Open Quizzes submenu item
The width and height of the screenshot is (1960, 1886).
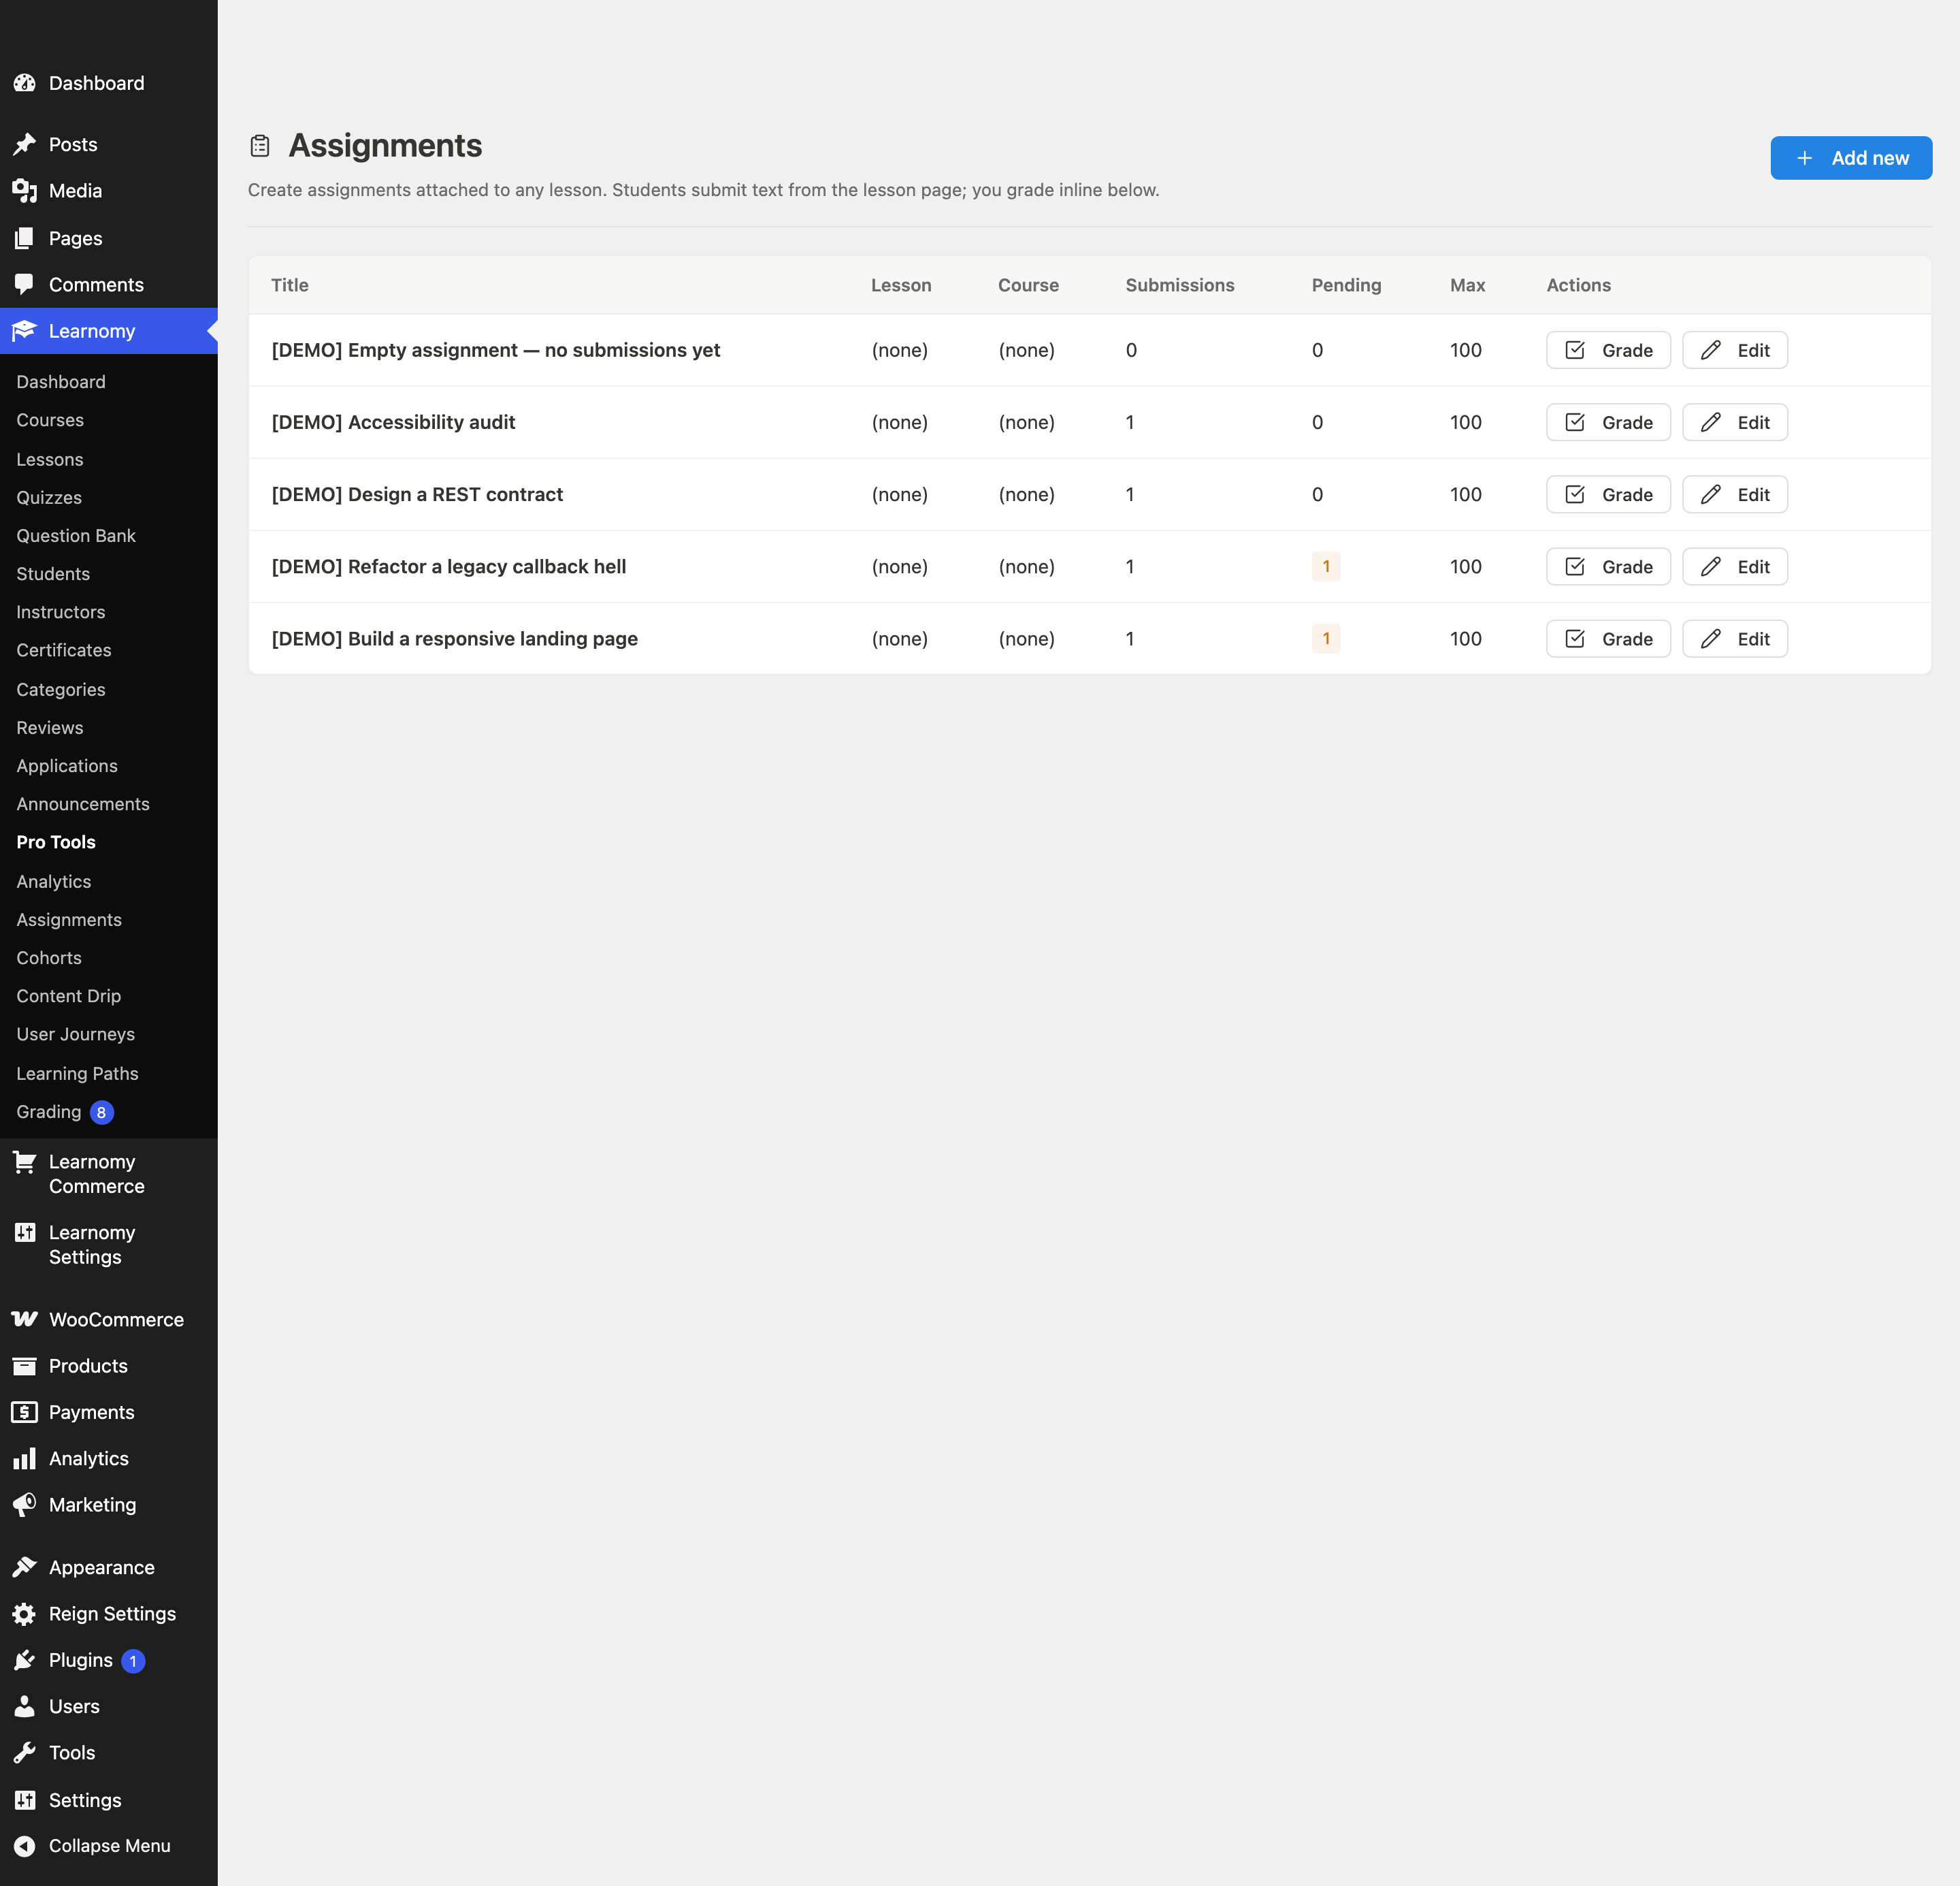(49, 497)
